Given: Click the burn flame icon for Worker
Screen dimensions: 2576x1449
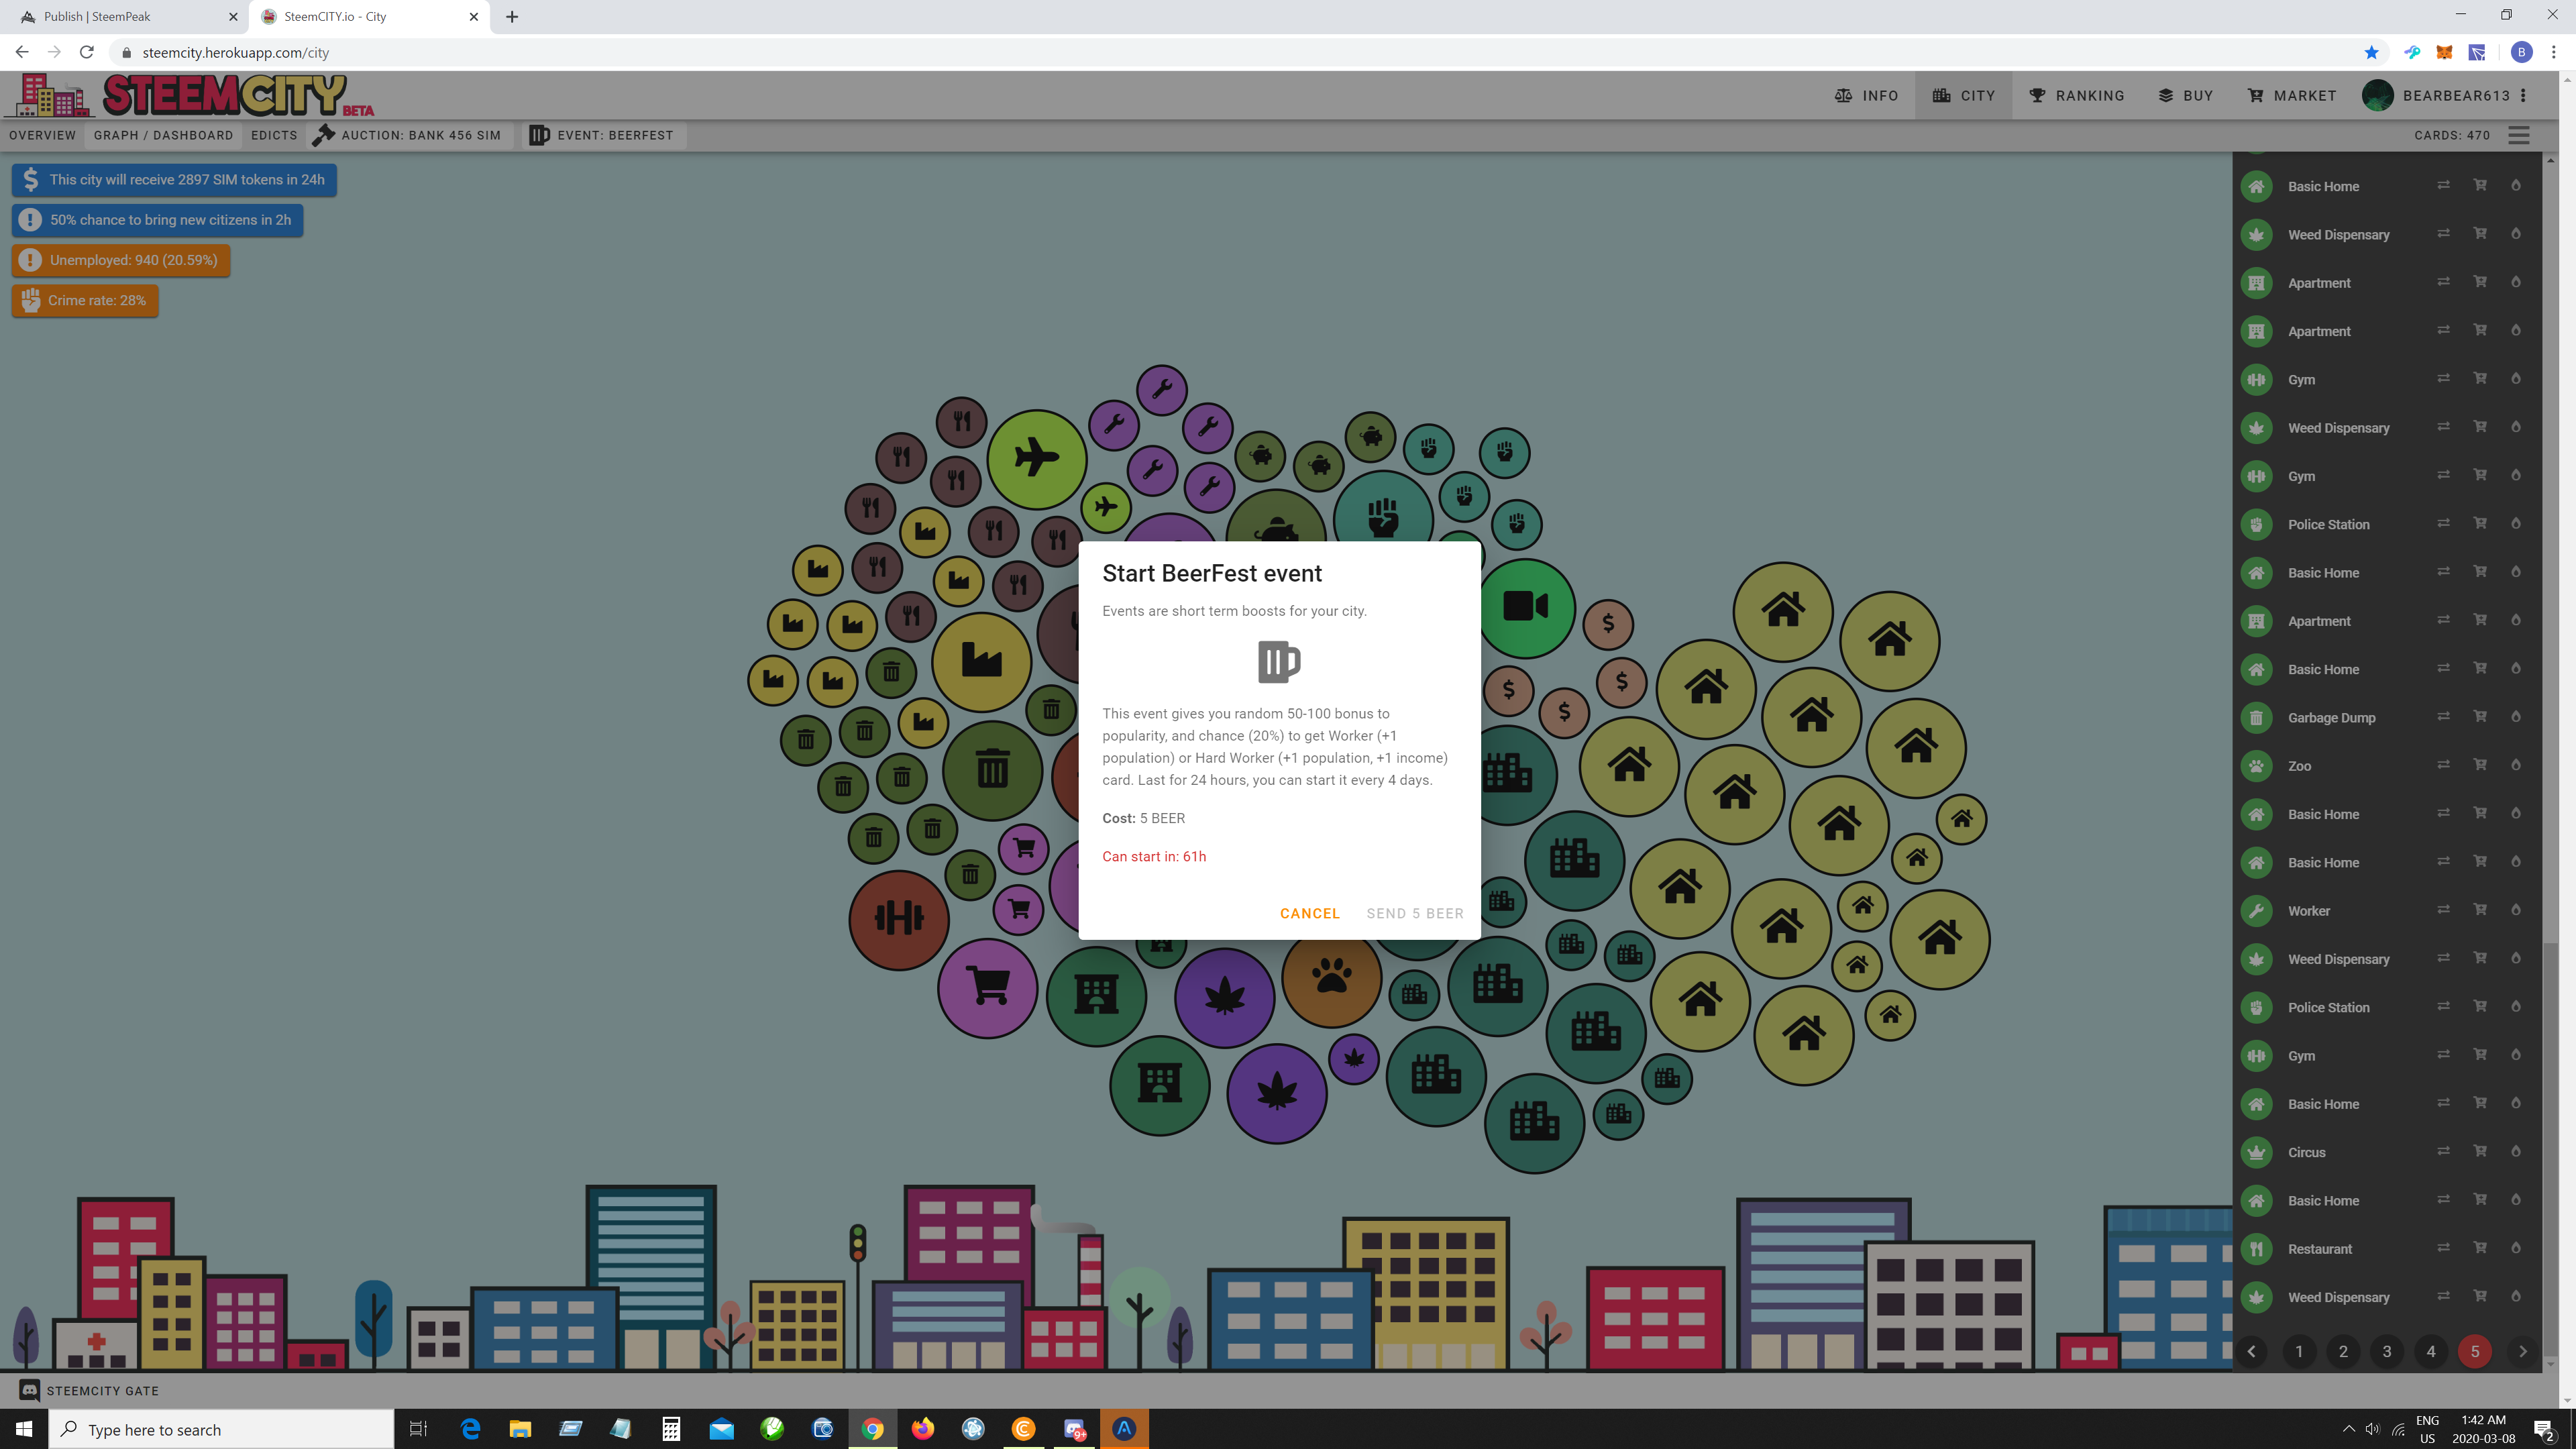Looking at the screenshot, I should pos(2516,910).
